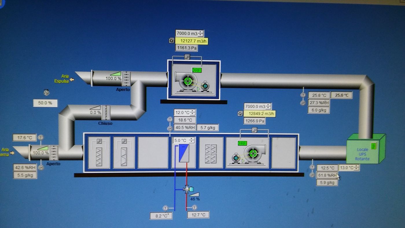Open the Aria Espulsa damper showing Aperto
This screenshot has height=228, width=405.
tap(126, 79)
